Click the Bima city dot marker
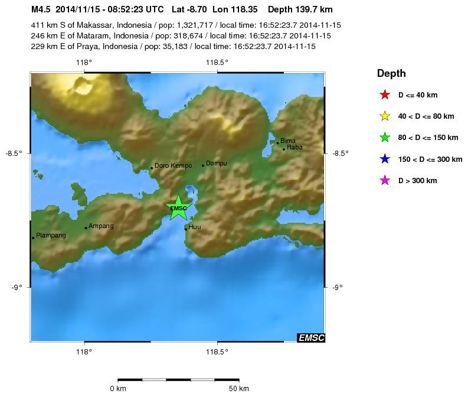Screen dimensions: 468x397 point(277,143)
